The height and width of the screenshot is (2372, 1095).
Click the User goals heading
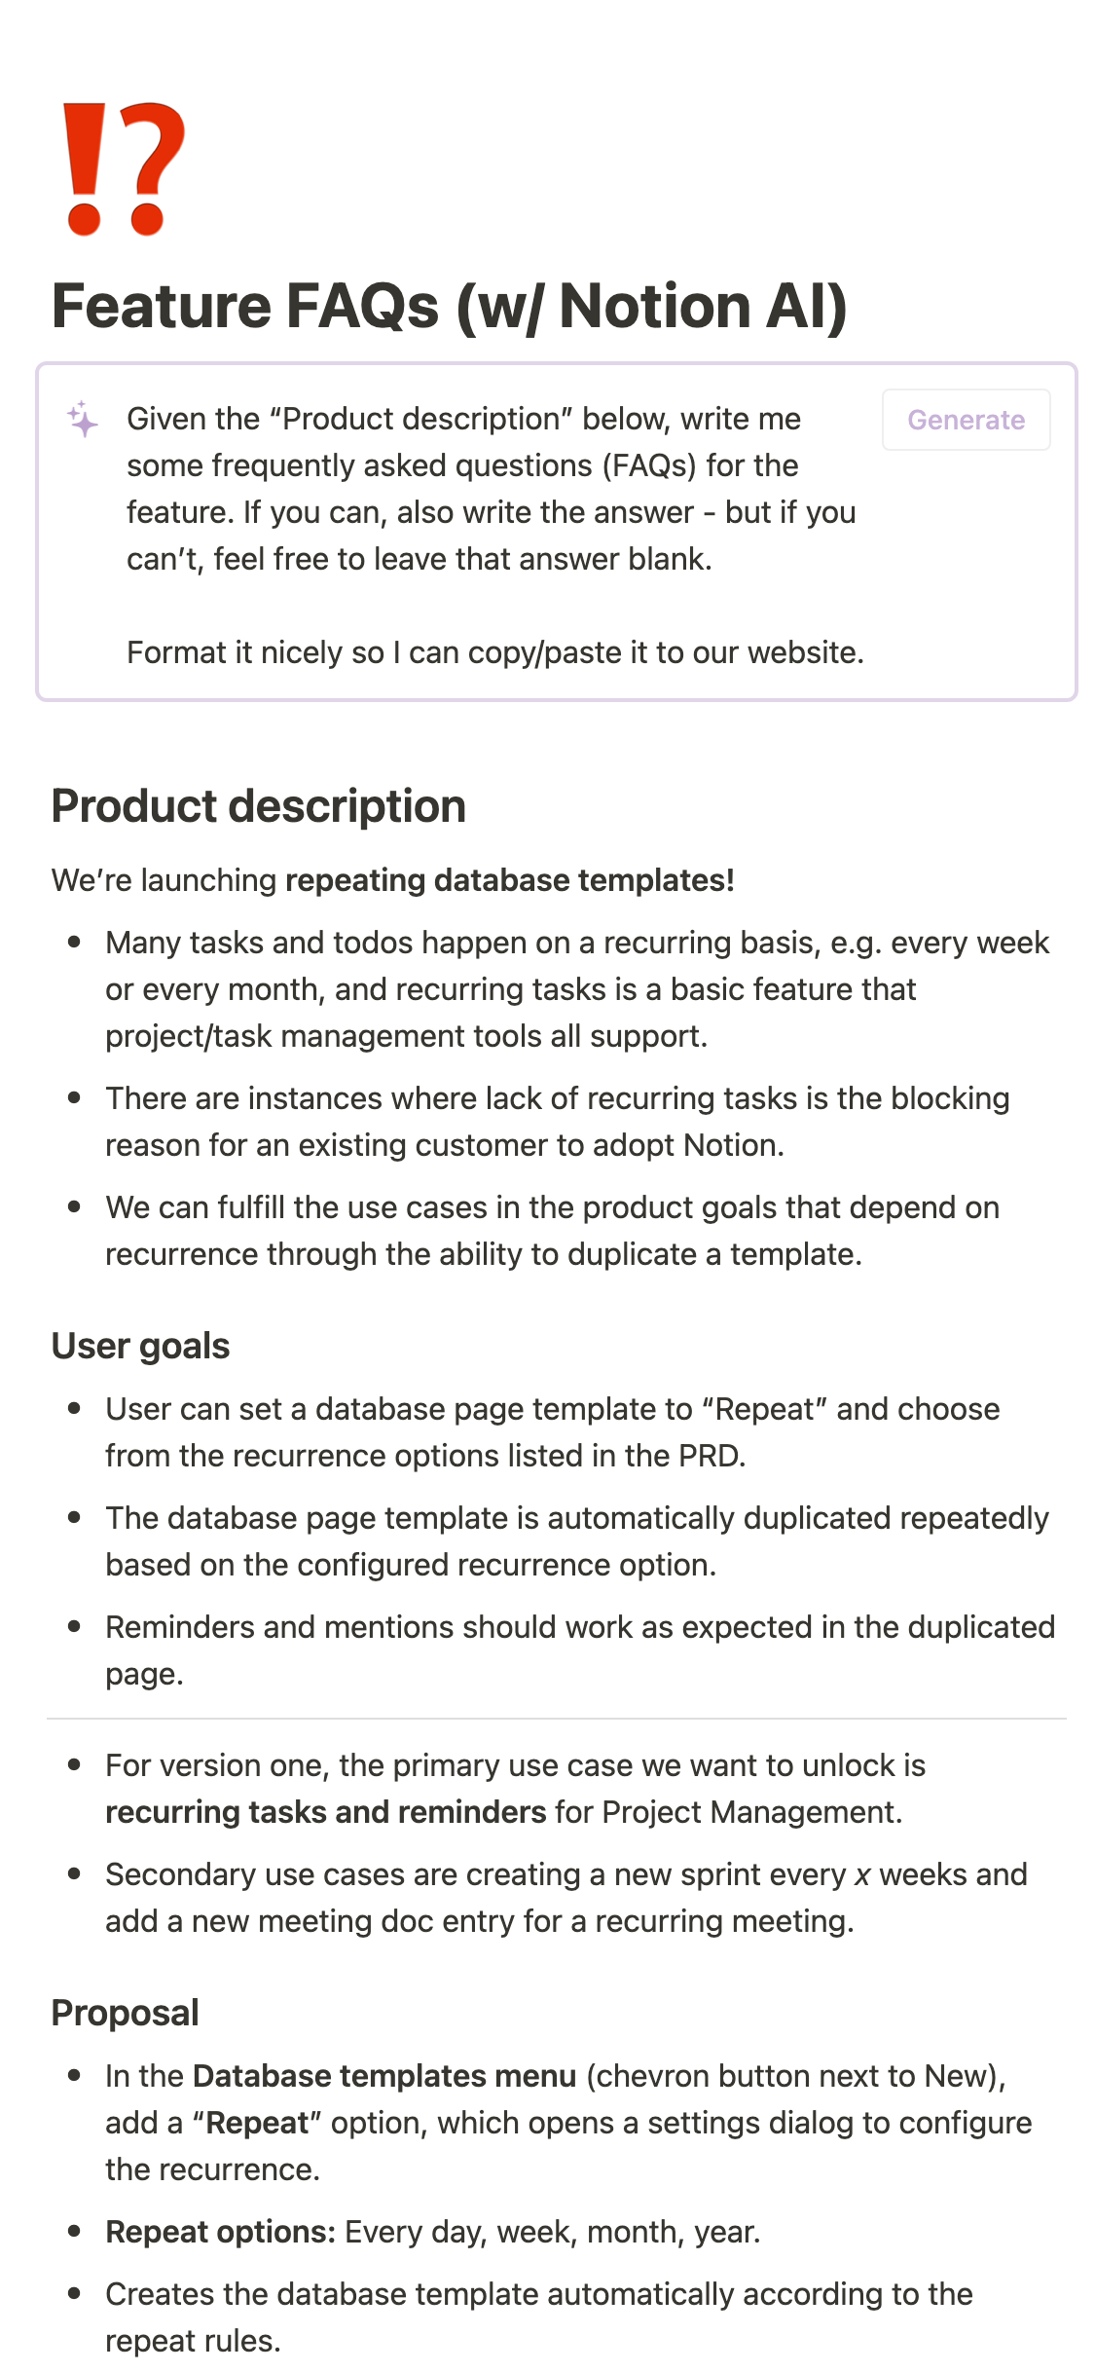point(141,1346)
